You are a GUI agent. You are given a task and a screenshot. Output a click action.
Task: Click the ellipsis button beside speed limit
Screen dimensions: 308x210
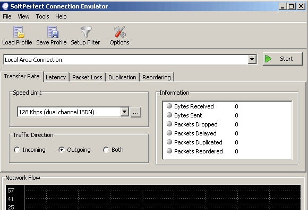136,112
